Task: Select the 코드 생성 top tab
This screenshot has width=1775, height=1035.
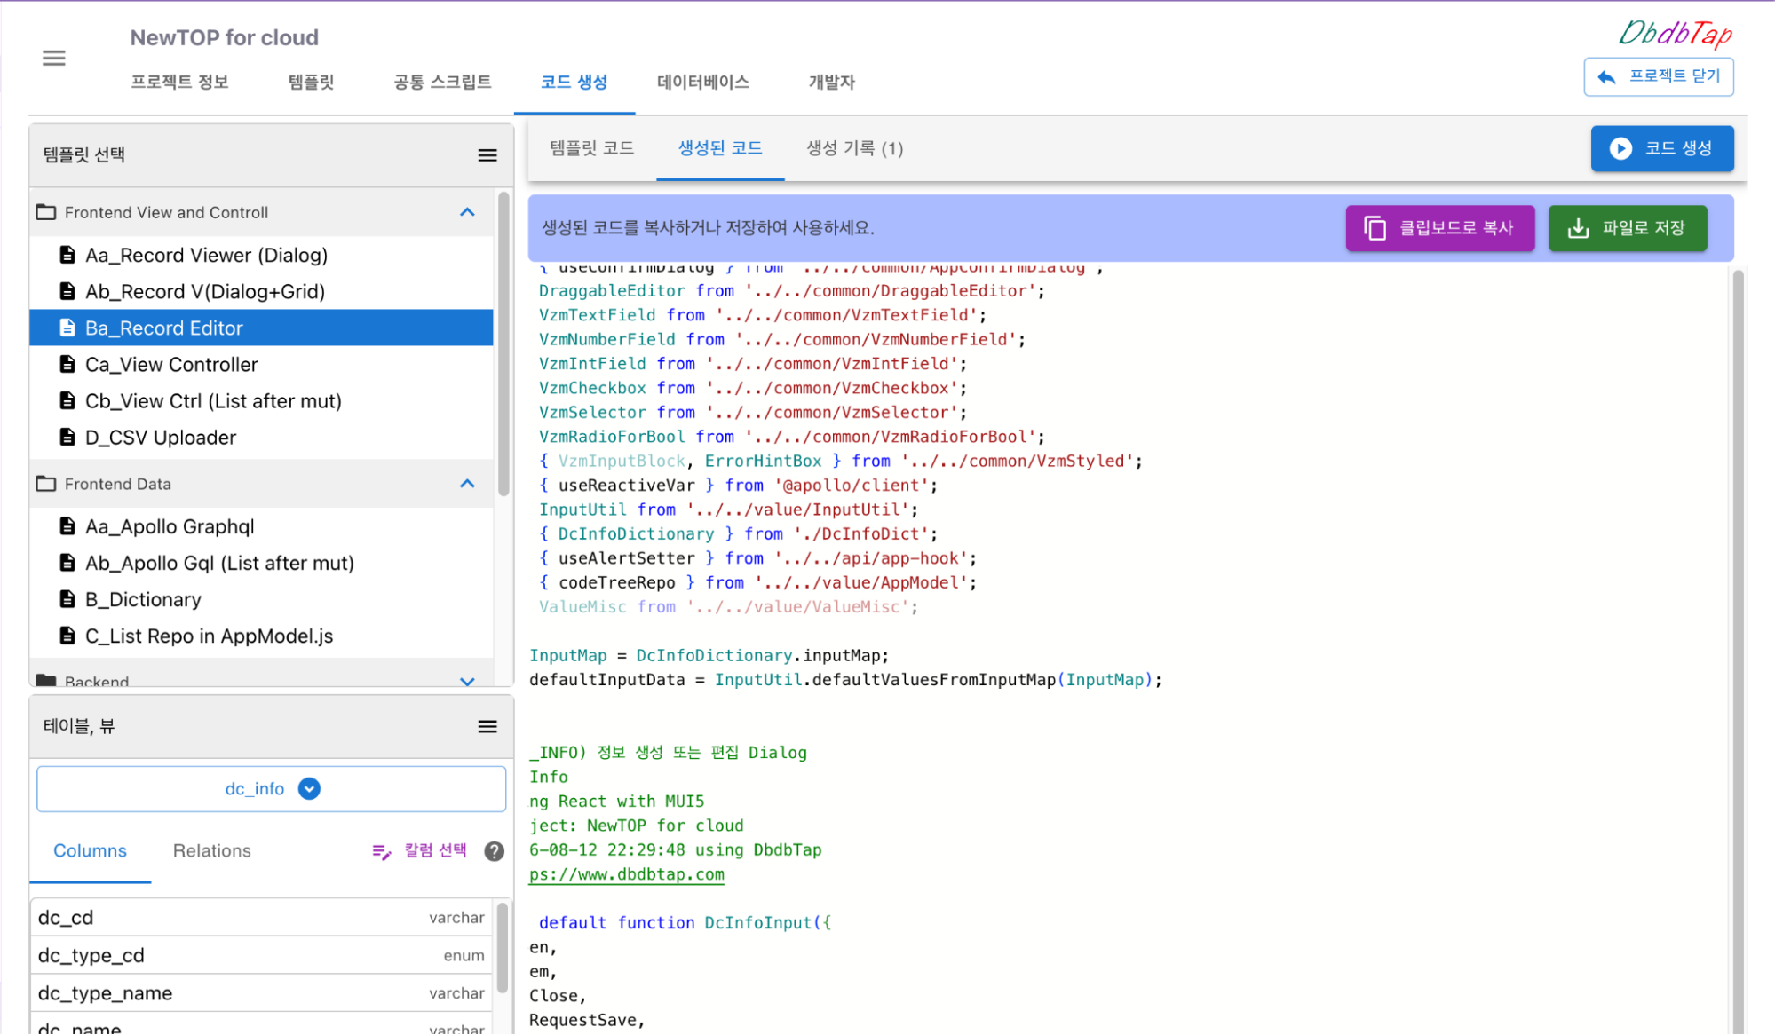Action: (x=574, y=83)
